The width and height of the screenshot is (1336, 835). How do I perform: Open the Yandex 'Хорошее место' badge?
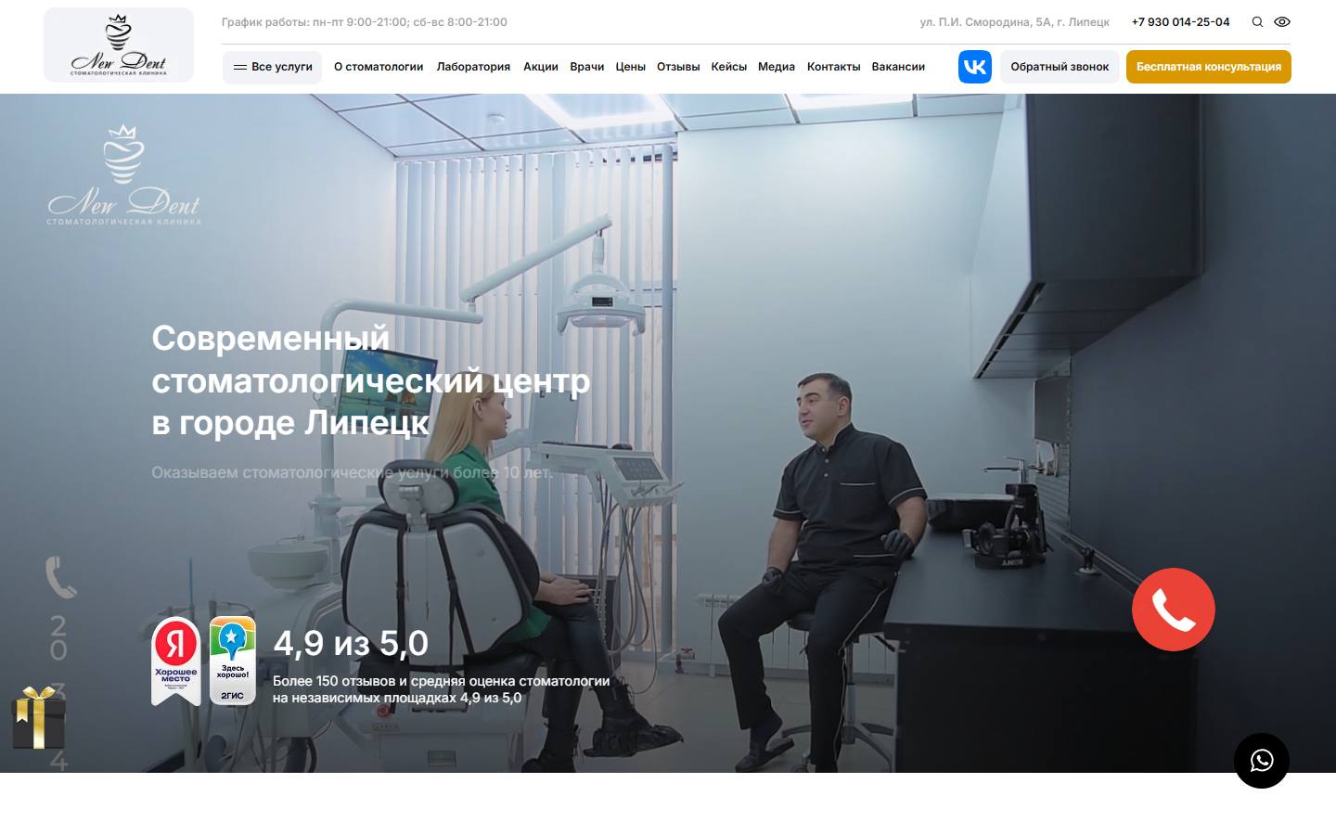coord(176,662)
